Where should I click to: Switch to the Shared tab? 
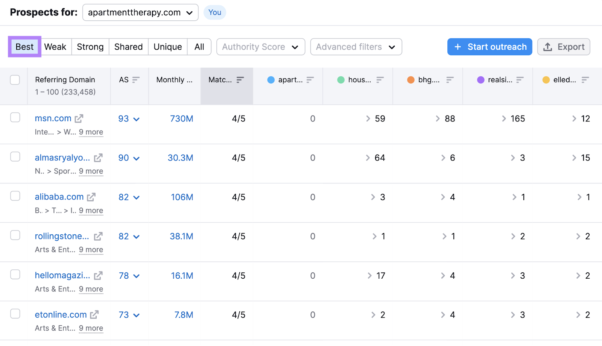129,47
